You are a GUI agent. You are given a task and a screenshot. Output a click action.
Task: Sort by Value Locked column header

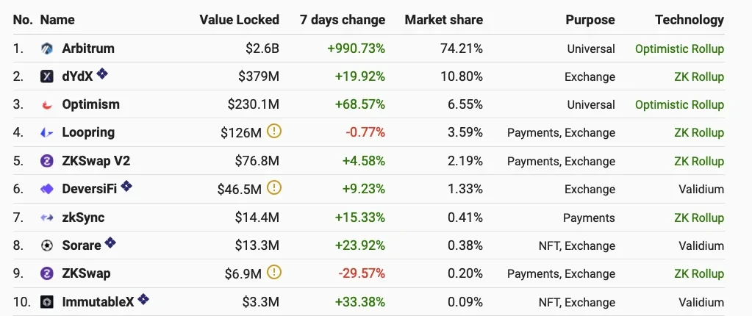click(x=239, y=20)
